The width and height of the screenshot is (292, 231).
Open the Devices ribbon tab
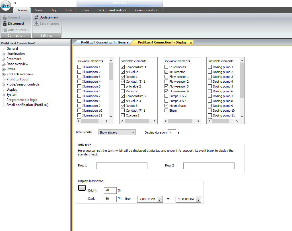coord(22,10)
